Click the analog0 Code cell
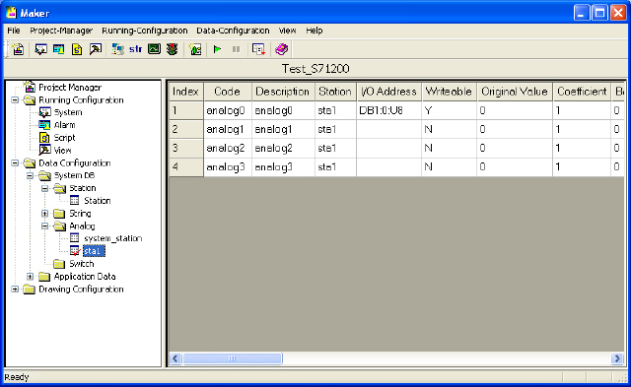Image resolution: width=631 pixels, height=387 pixels. coord(228,110)
